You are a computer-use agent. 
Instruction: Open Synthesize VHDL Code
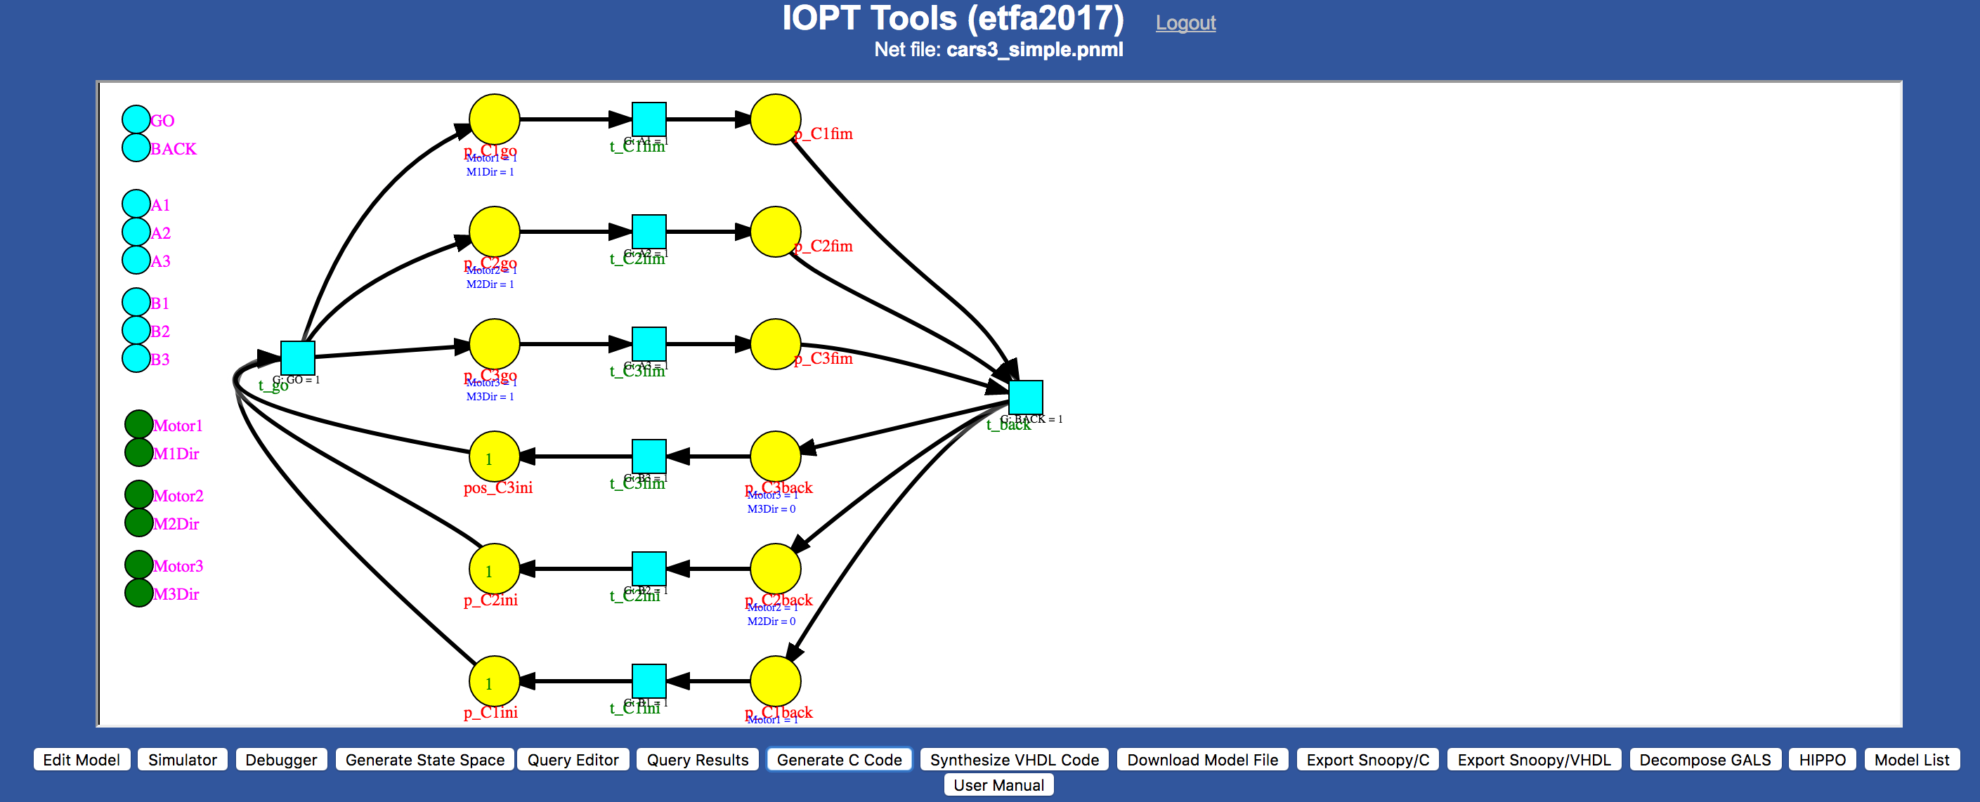(1014, 759)
